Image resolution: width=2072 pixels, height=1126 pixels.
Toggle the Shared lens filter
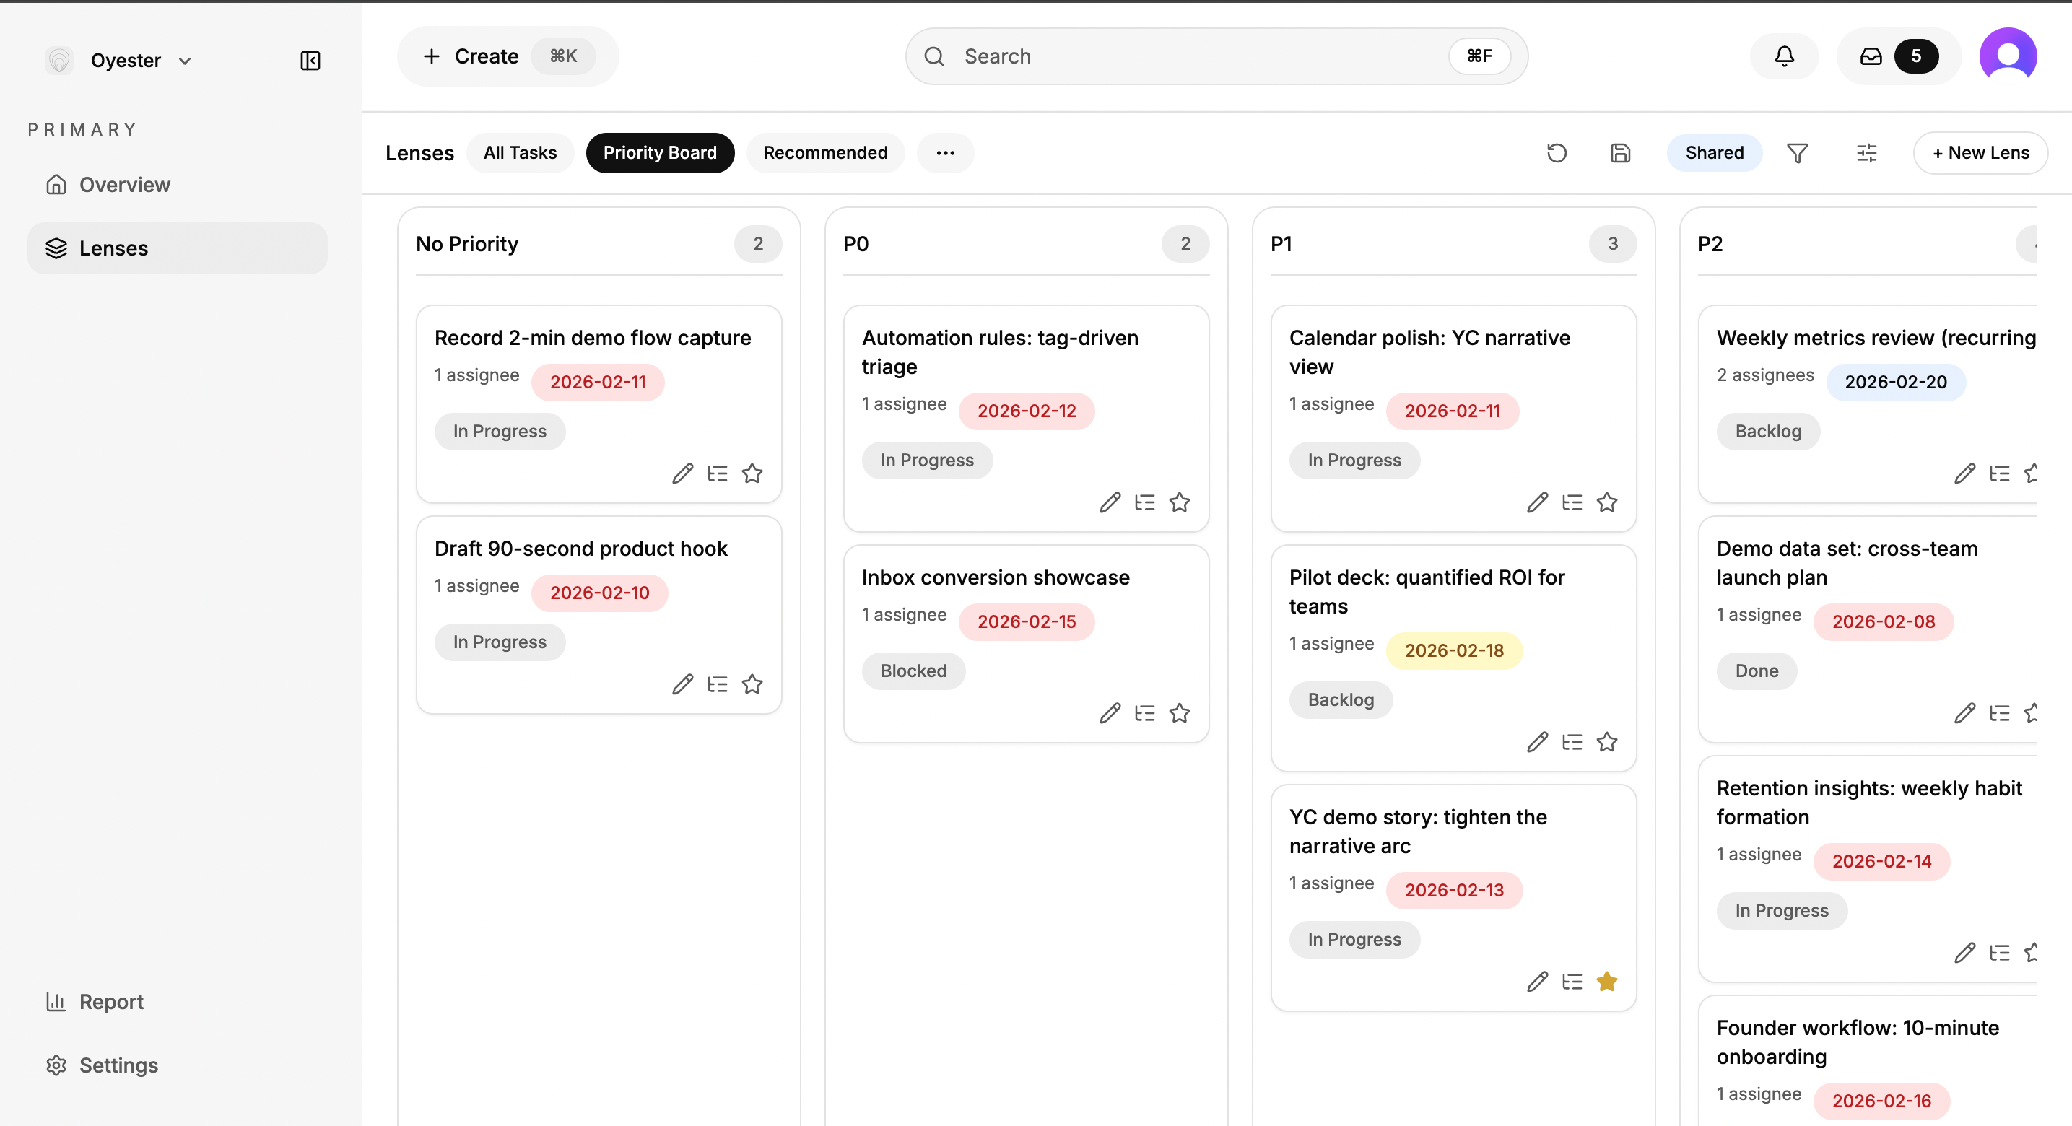point(1714,153)
